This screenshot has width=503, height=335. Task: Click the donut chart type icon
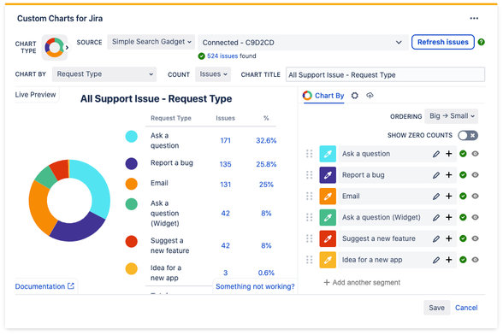(55, 48)
